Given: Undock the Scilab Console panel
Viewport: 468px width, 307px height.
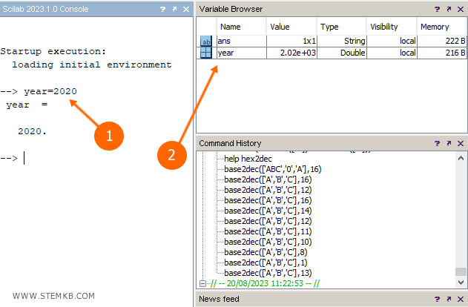Looking at the screenshot, I should [x=174, y=9].
